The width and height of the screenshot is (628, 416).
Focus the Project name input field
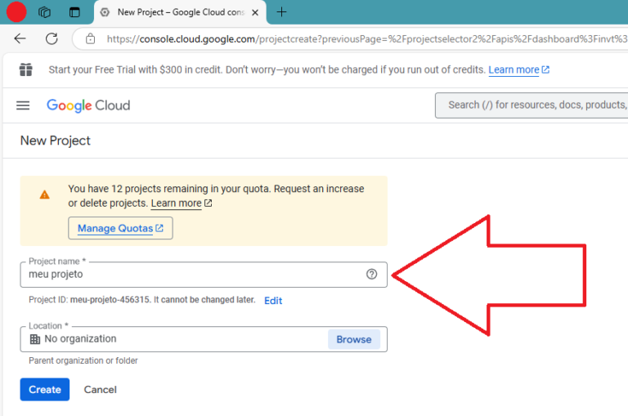click(192, 275)
